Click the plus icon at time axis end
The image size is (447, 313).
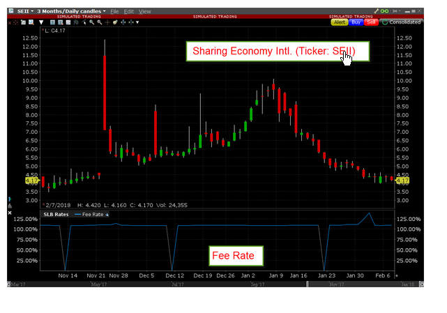coord(397,275)
